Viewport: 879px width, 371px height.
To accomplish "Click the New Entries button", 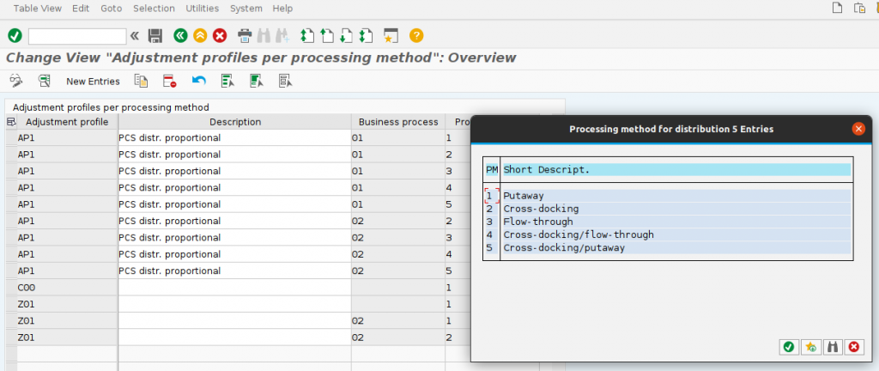I will tap(93, 82).
